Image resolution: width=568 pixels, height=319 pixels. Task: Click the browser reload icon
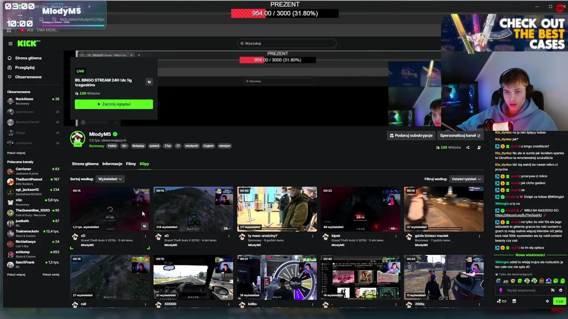click(x=30, y=19)
